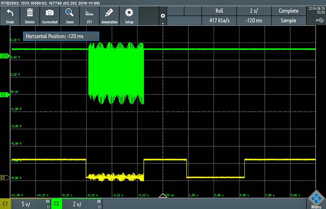The height and width of the screenshot is (209, 326).
Task: Open the Setup gear menu
Action: point(129,12)
